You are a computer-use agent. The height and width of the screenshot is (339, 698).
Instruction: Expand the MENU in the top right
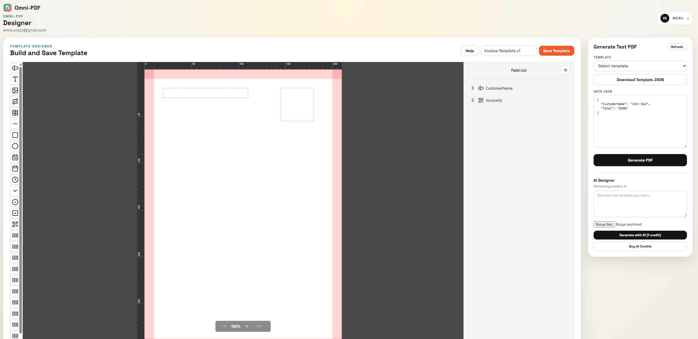(675, 18)
